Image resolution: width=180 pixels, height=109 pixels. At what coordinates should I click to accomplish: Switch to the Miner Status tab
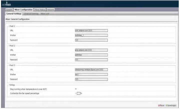pyautogui.click(x=40, y=10)
